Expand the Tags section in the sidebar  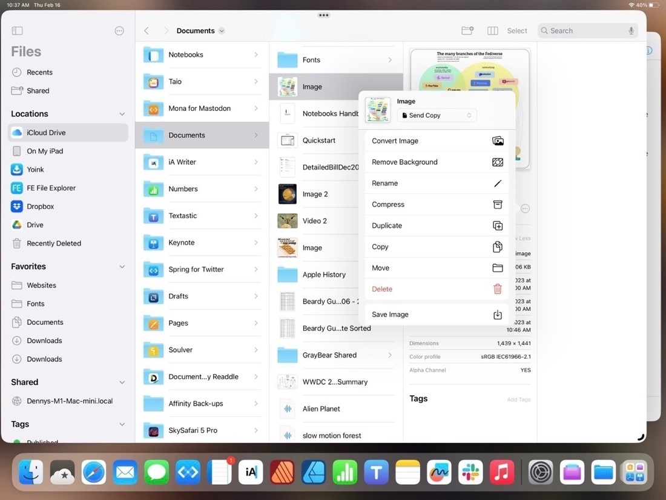click(122, 424)
